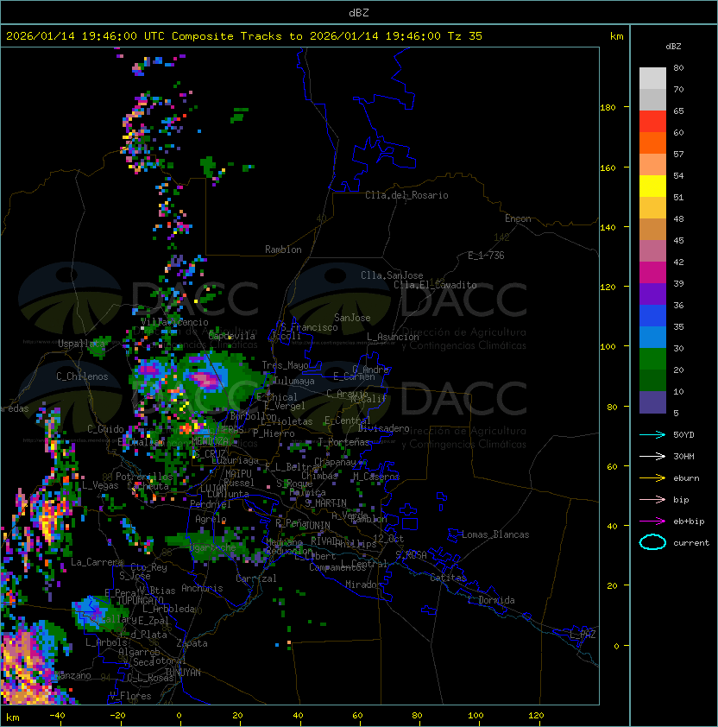Click the 'Clla.del_Rosario' map label
Viewport: 718px width, 727px height.
click(406, 195)
